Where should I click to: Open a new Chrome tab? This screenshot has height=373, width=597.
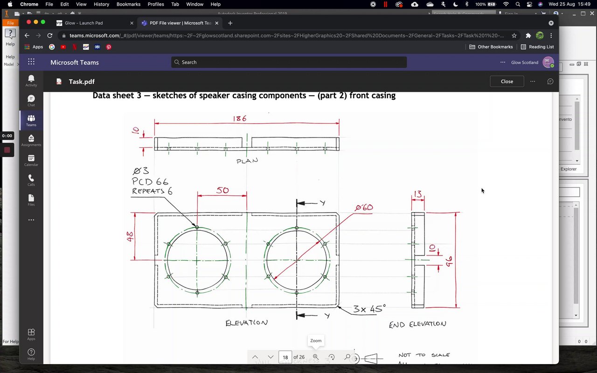point(230,23)
